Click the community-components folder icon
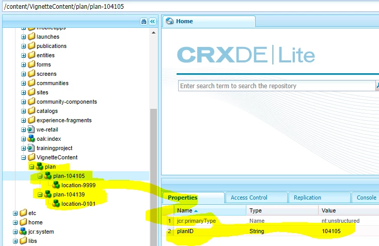The width and height of the screenshot is (379, 246). [31, 102]
